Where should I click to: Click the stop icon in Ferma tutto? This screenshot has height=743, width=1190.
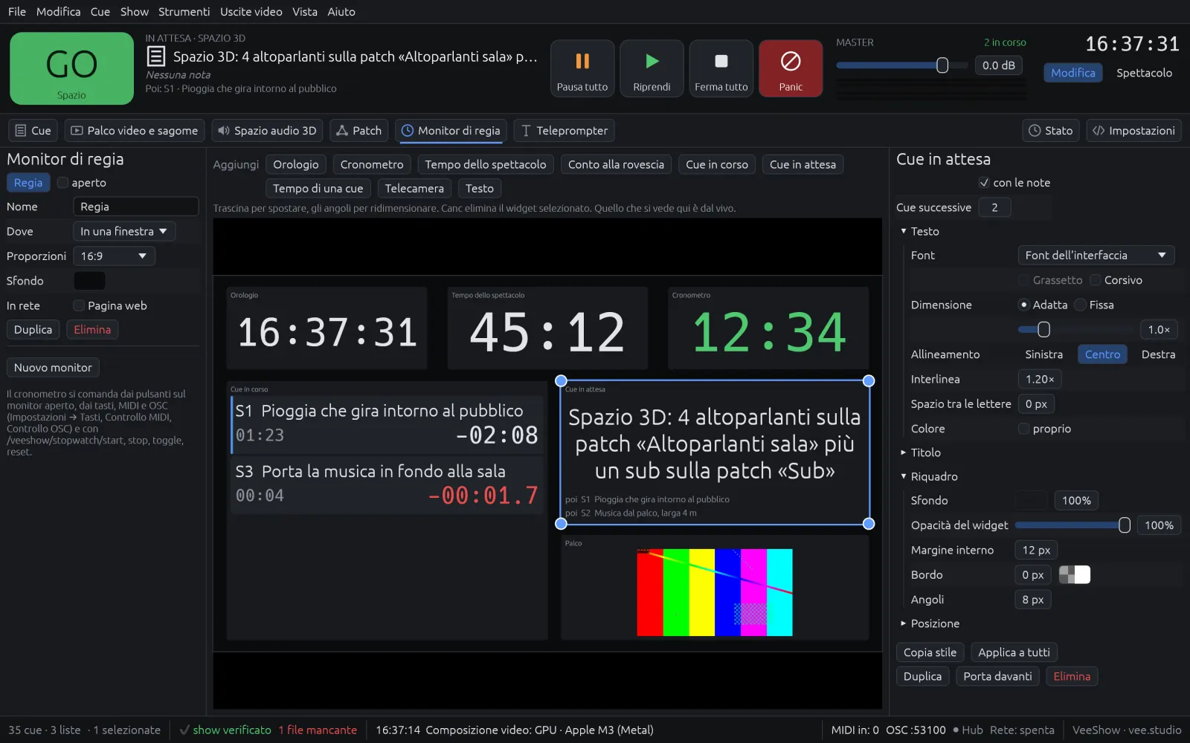[721, 61]
